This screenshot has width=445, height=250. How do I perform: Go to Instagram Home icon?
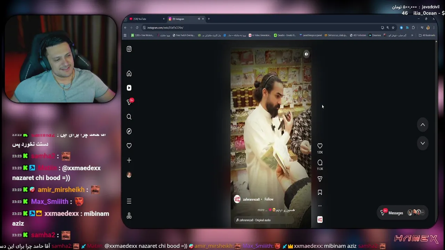tap(129, 74)
